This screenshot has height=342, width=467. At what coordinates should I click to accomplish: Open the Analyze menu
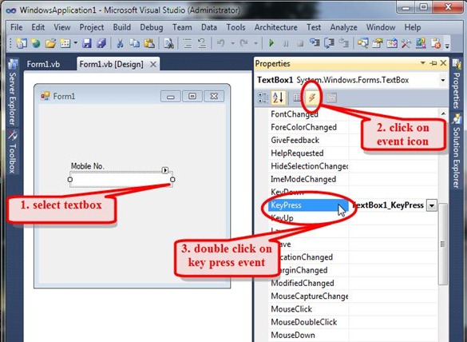point(343,27)
